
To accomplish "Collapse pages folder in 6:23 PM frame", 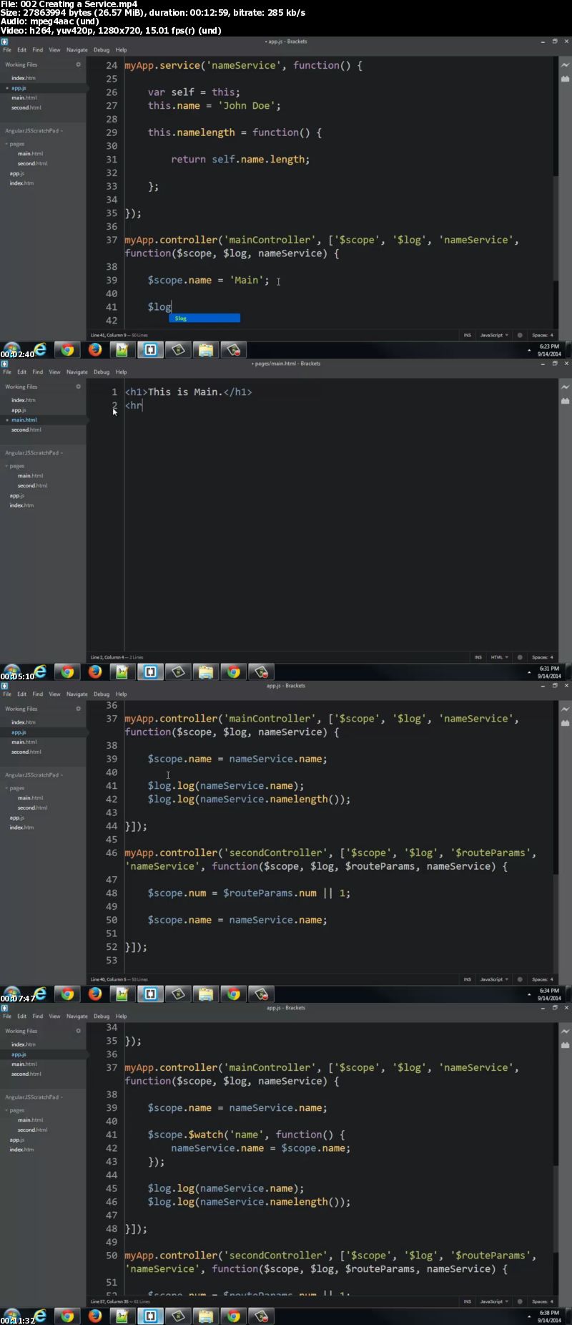I will point(15,144).
